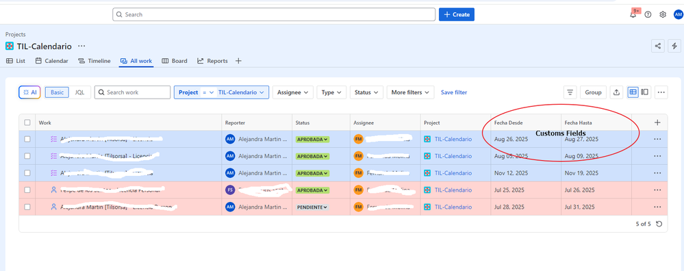
Task: Check the box for Jul 28, 2025 row
Action: click(x=27, y=207)
